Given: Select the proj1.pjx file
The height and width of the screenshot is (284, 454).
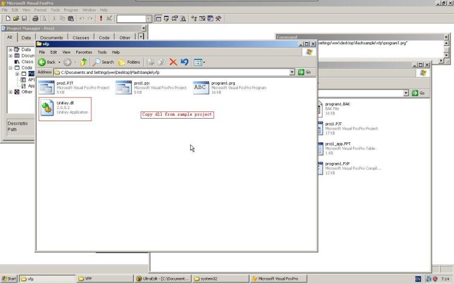Looking at the screenshot, I should (x=151, y=88).
